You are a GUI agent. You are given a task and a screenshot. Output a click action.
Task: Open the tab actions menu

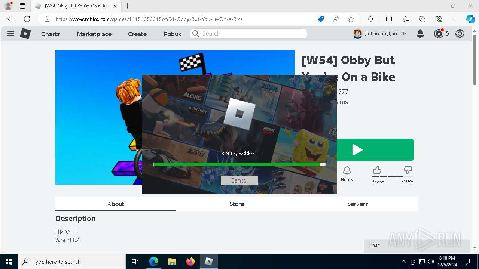point(22,6)
